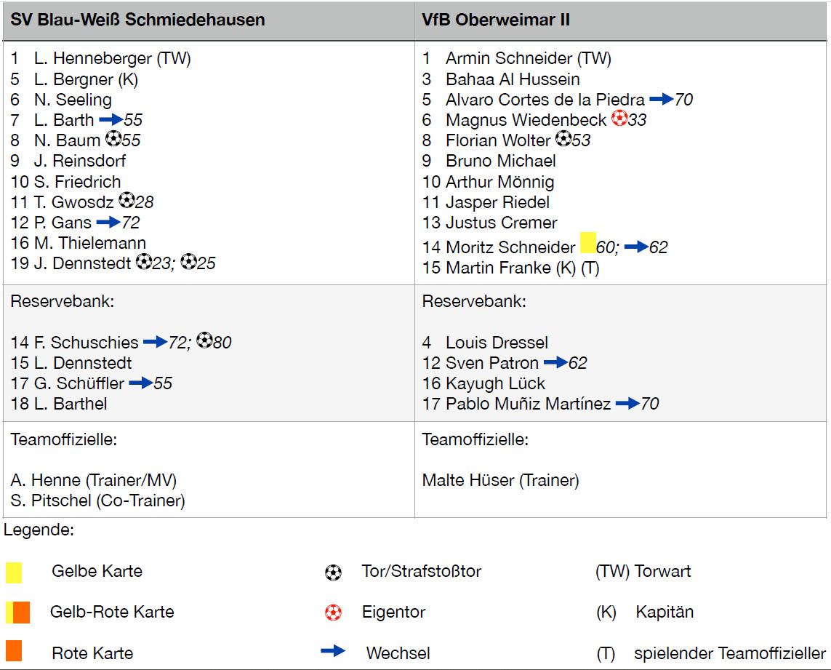831x670 pixels.
Task: Click the red own-goal icon beside Magnus Wiedenbeck
Action: point(619,119)
